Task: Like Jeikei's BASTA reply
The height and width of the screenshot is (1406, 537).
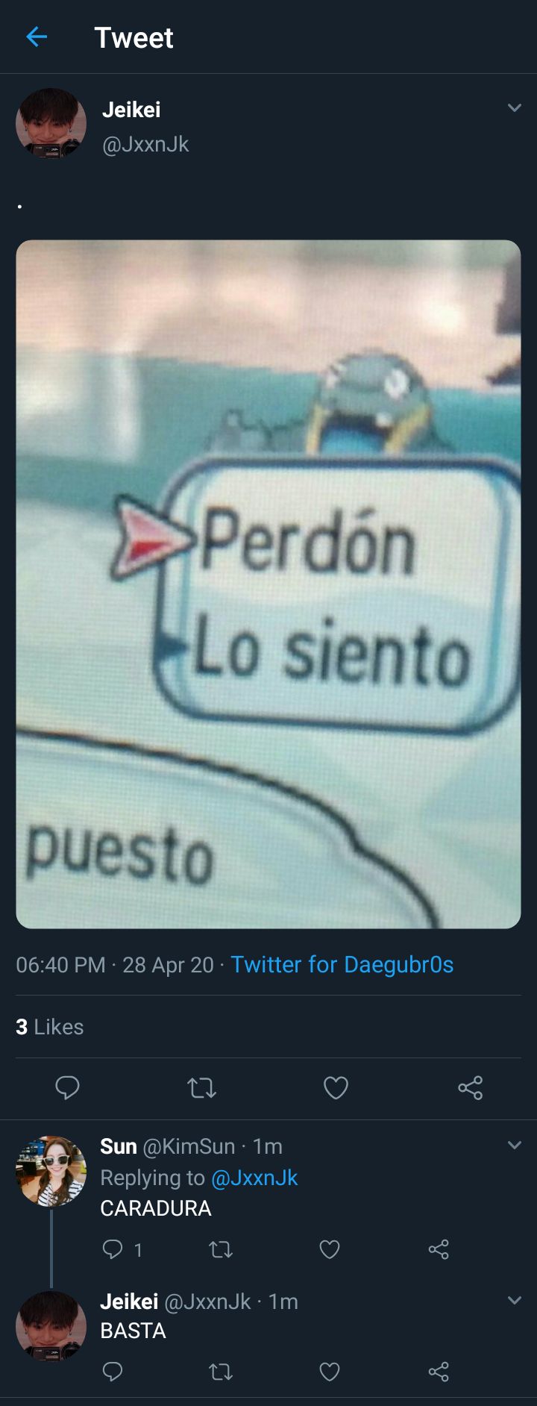Action: (330, 1372)
